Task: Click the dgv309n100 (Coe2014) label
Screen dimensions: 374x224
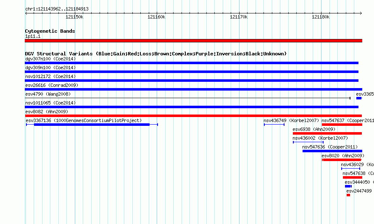Action: click(x=50, y=68)
